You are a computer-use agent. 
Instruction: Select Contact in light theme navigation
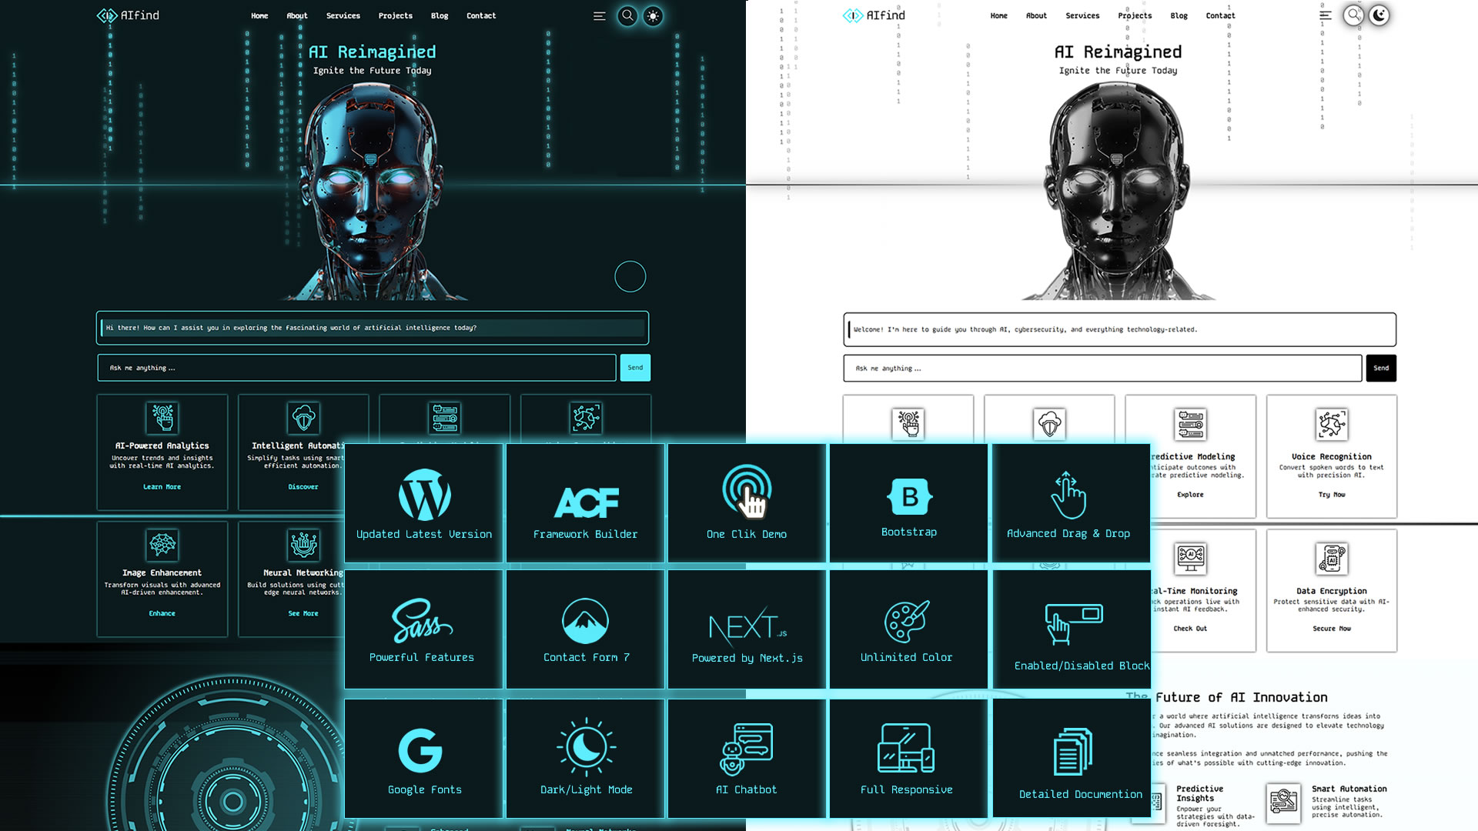(1220, 15)
